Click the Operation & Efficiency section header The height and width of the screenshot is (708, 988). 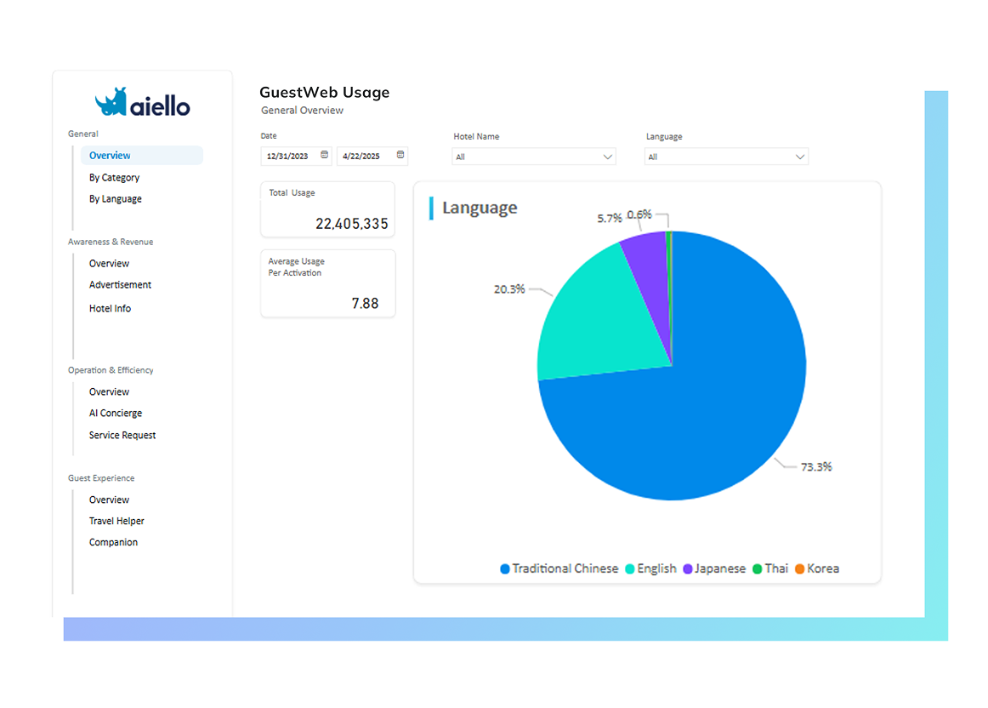111,370
